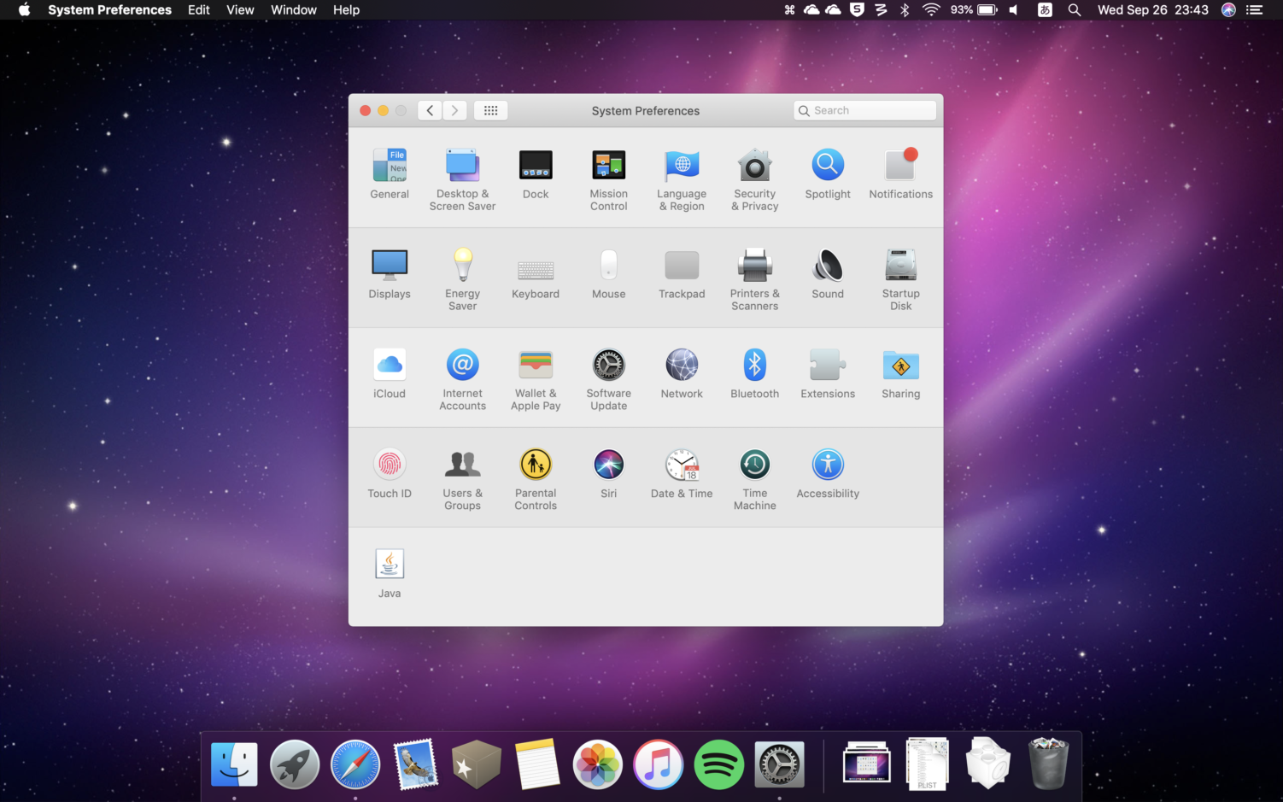
Task: Click the date and time in menu bar
Action: (1152, 9)
